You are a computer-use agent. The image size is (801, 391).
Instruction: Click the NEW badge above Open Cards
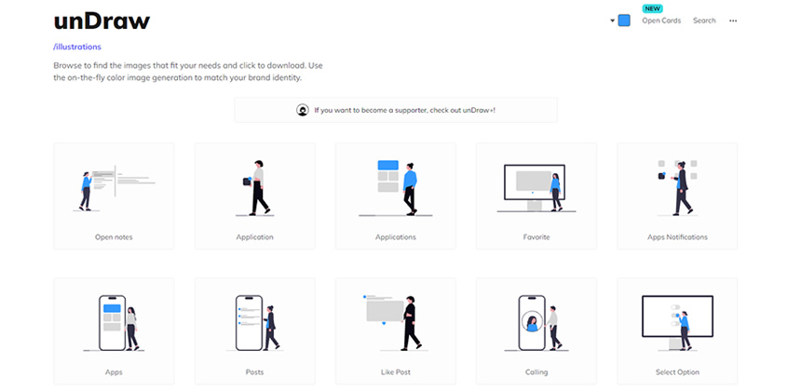[x=652, y=8]
